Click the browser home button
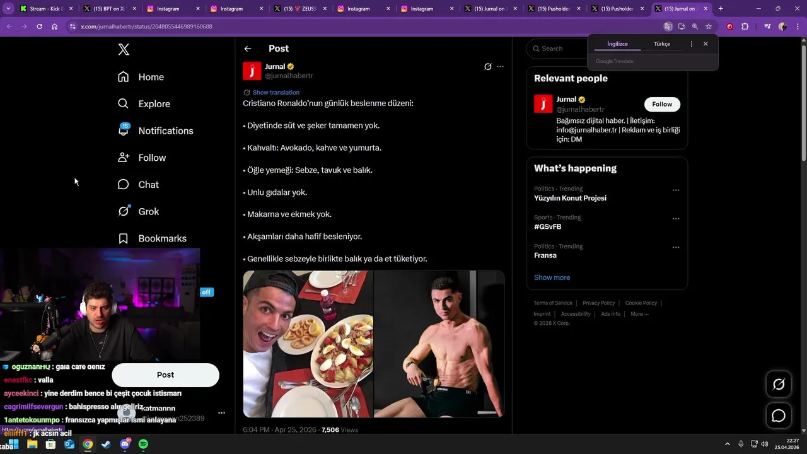This screenshot has height=454, width=807. 55,26
